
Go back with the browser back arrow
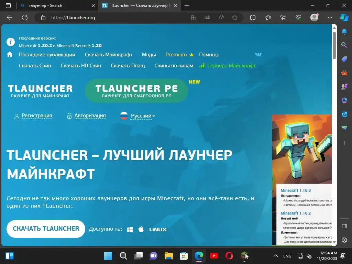point(10,18)
